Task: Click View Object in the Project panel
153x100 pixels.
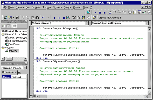Action: pos(8,26)
